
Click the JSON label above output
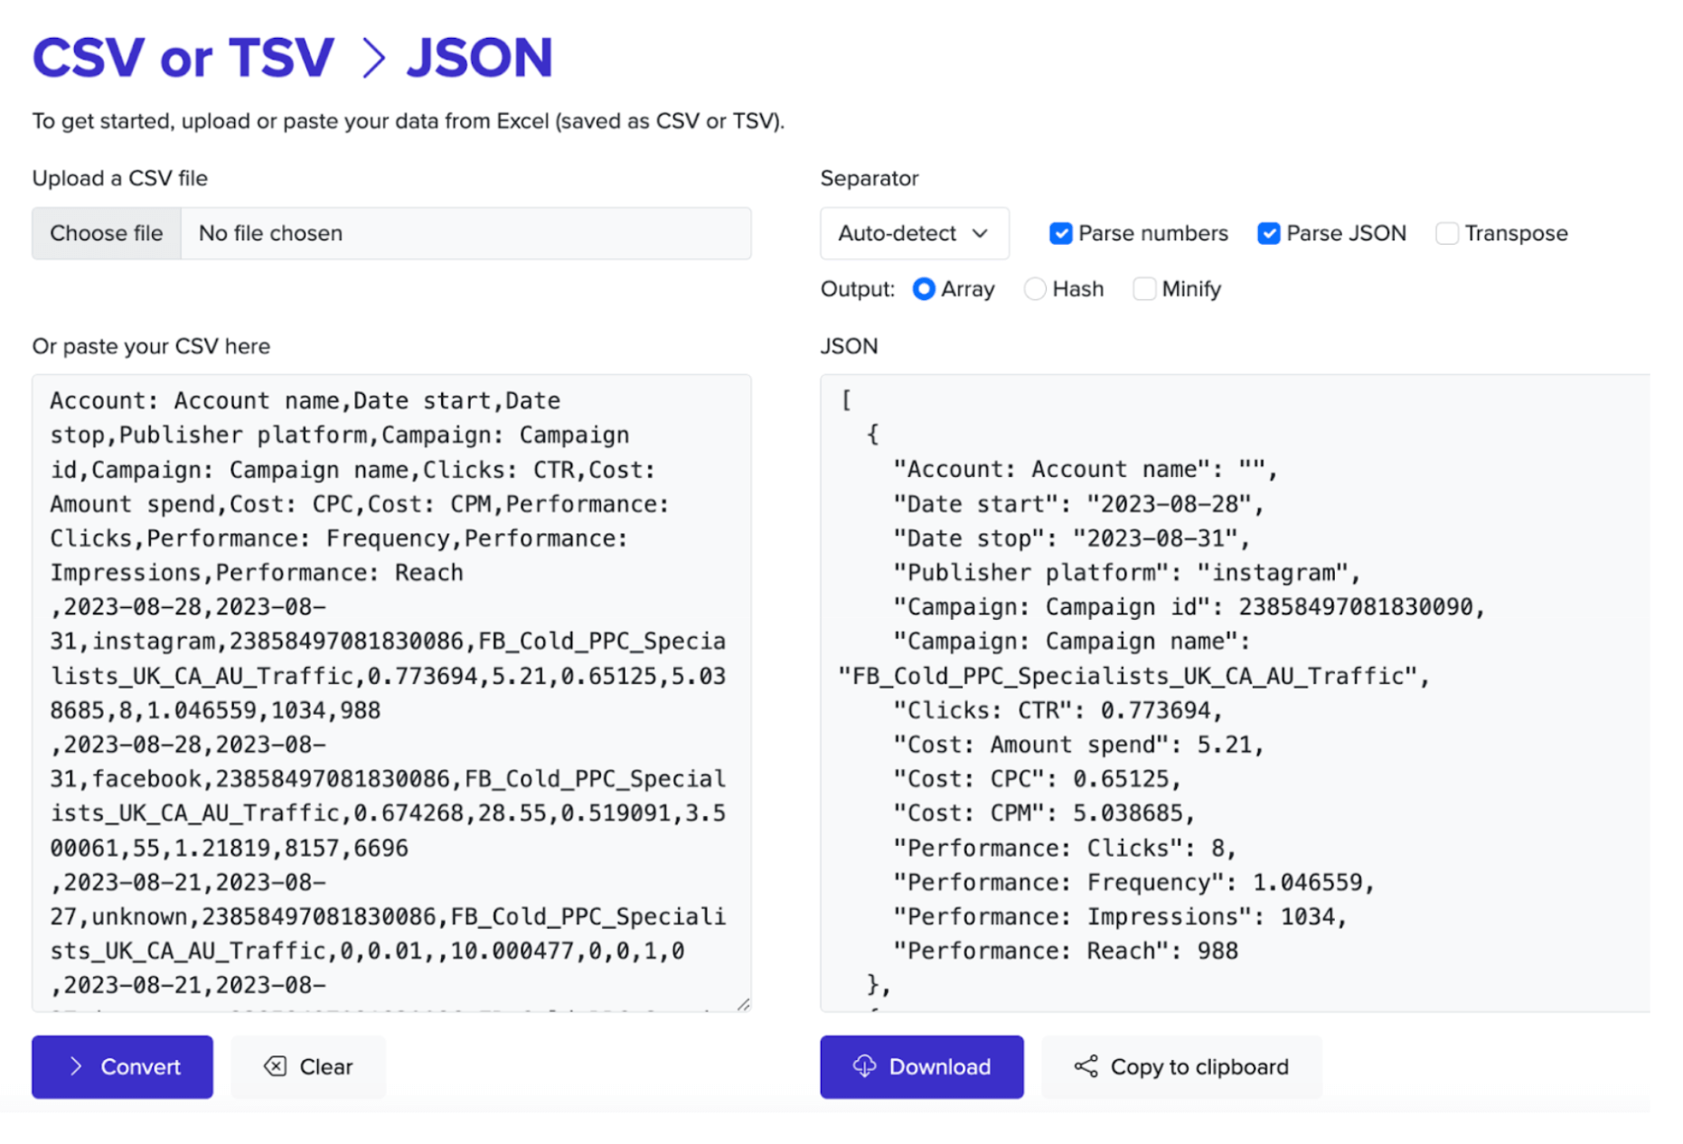pyautogui.click(x=849, y=346)
